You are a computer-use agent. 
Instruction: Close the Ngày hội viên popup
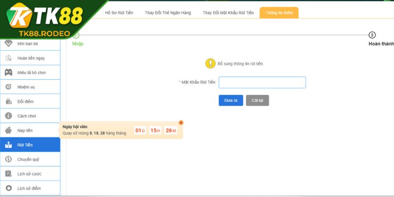point(181,123)
